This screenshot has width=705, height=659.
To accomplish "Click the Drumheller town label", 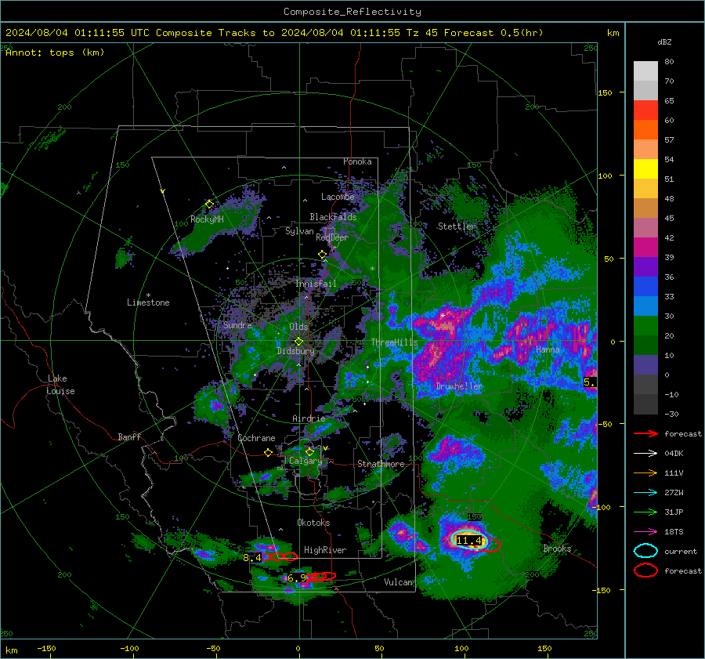I will 459,386.
